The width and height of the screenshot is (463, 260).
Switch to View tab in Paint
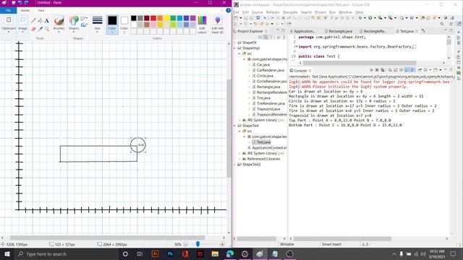pyautogui.click(x=41, y=10)
